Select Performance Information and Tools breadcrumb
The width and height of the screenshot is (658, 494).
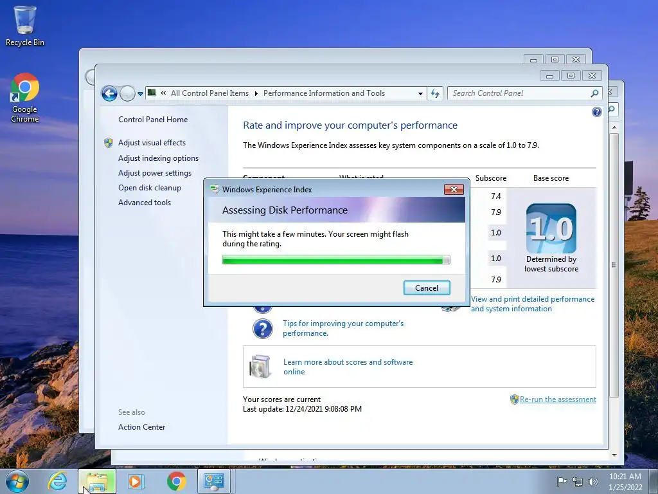tap(324, 93)
